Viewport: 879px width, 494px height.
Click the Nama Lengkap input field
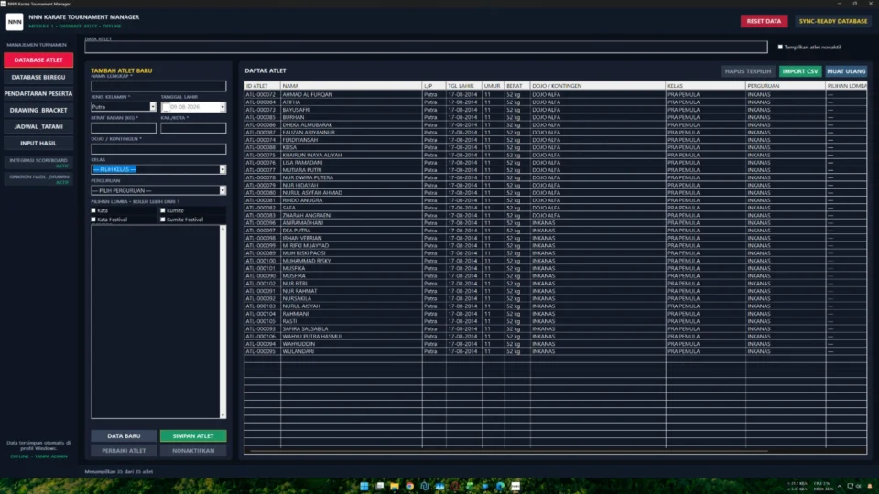click(158, 86)
